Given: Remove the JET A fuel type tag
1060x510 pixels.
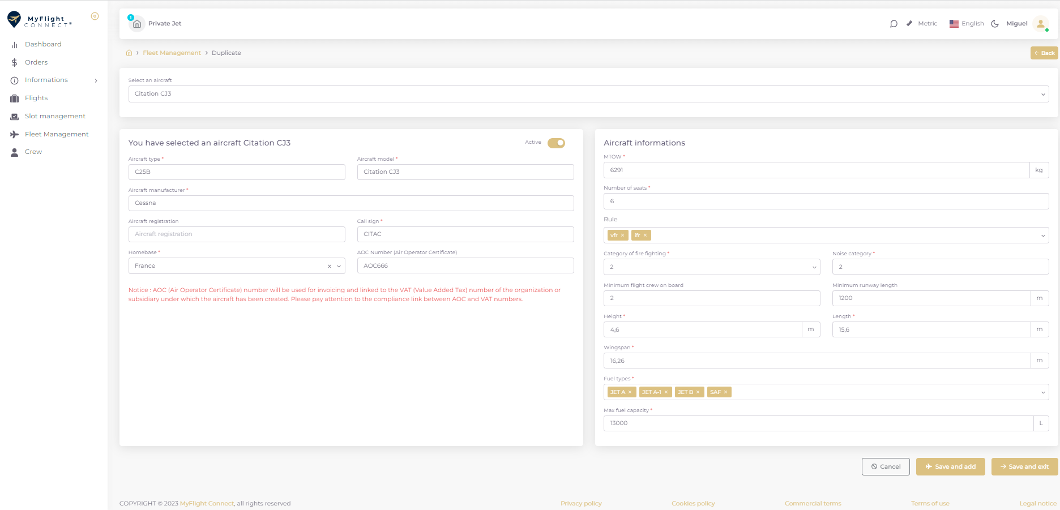Looking at the screenshot, I should (x=630, y=392).
